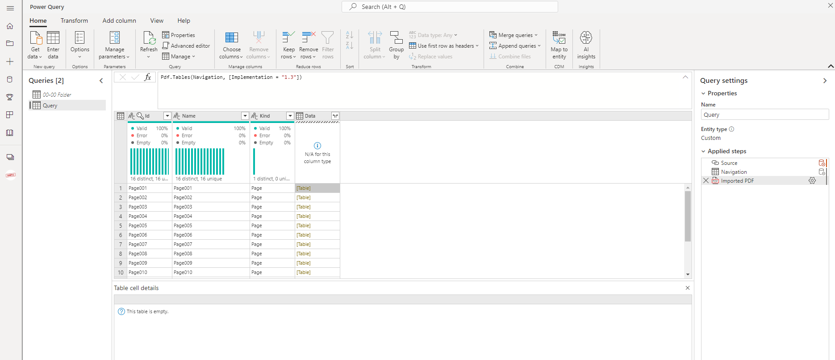Open Kind column filter dropdown
This screenshot has height=360, width=835.
point(290,116)
